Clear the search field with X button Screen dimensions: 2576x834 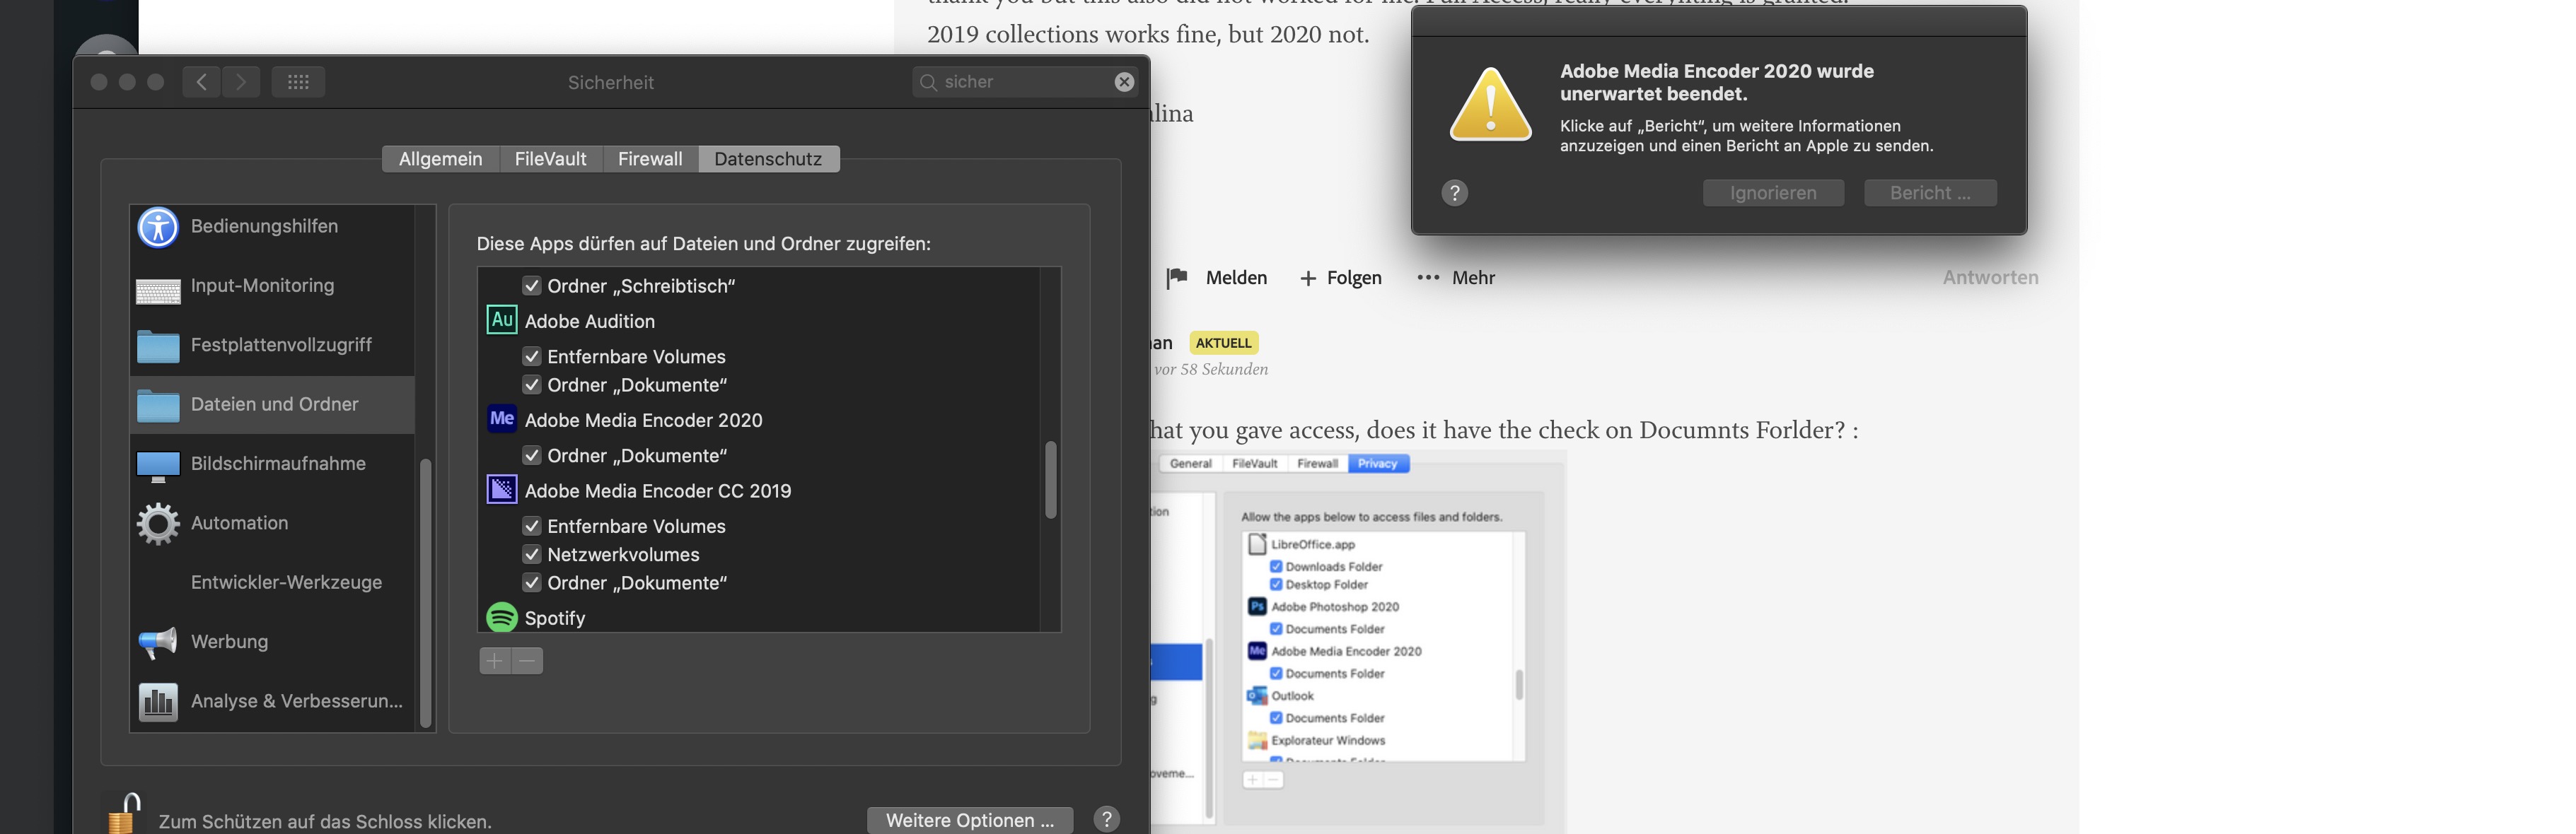click(x=1124, y=82)
